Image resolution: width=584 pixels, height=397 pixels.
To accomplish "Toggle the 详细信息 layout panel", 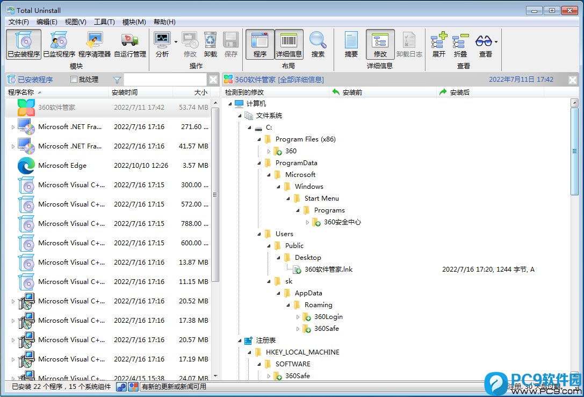I will (289, 44).
